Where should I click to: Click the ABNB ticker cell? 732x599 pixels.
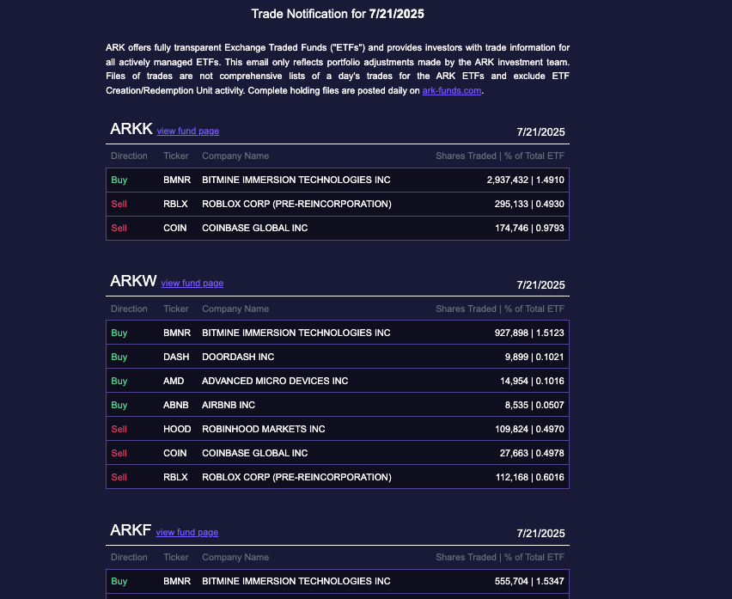[x=175, y=405]
